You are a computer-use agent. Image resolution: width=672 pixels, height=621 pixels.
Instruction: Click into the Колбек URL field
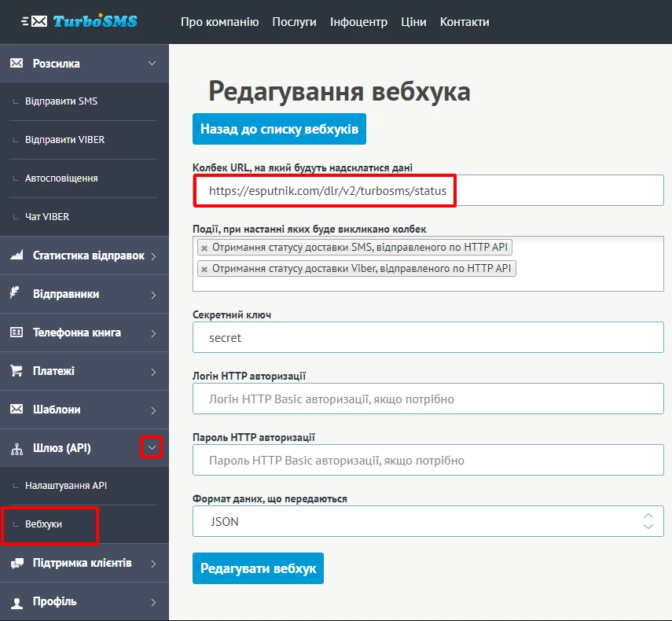click(x=428, y=190)
